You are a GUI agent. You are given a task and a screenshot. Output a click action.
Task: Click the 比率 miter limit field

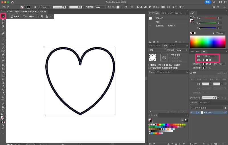point(222,64)
